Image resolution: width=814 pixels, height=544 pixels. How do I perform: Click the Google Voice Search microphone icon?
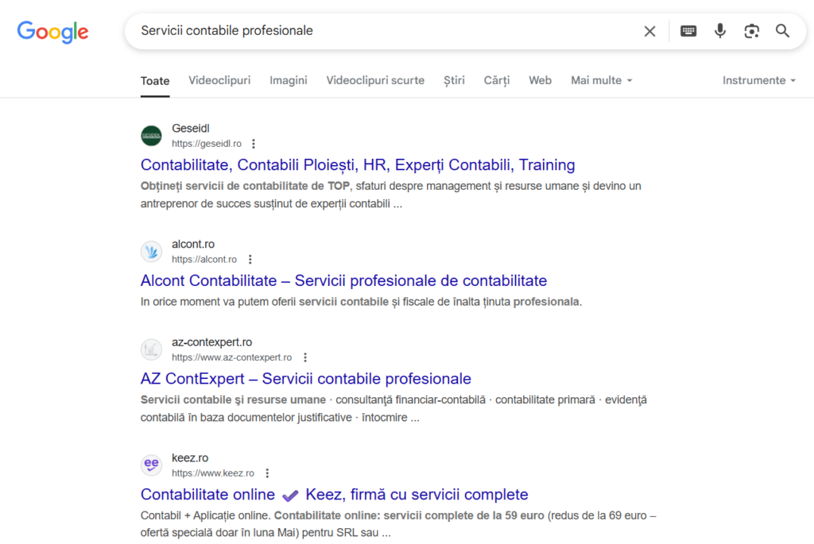pos(719,30)
